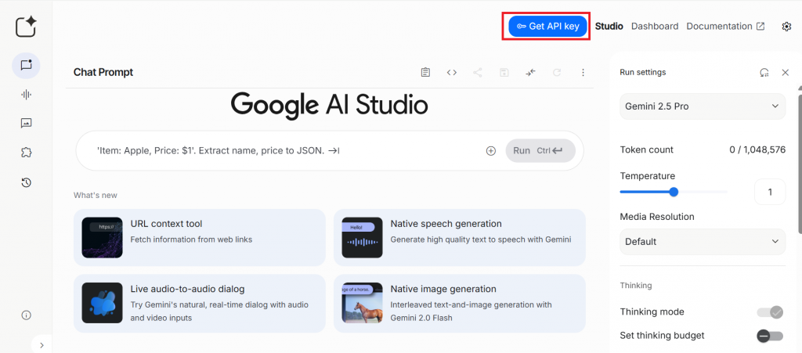The width and height of the screenshot is (802, 353).
Task: Click the compare mode icon
Action: point(531,73)
